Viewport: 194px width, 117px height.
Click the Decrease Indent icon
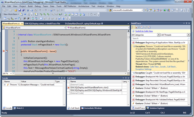click(x=25, y=18)
